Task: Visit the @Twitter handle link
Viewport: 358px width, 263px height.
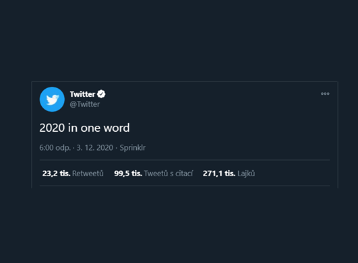Action: tap(85, 104)
